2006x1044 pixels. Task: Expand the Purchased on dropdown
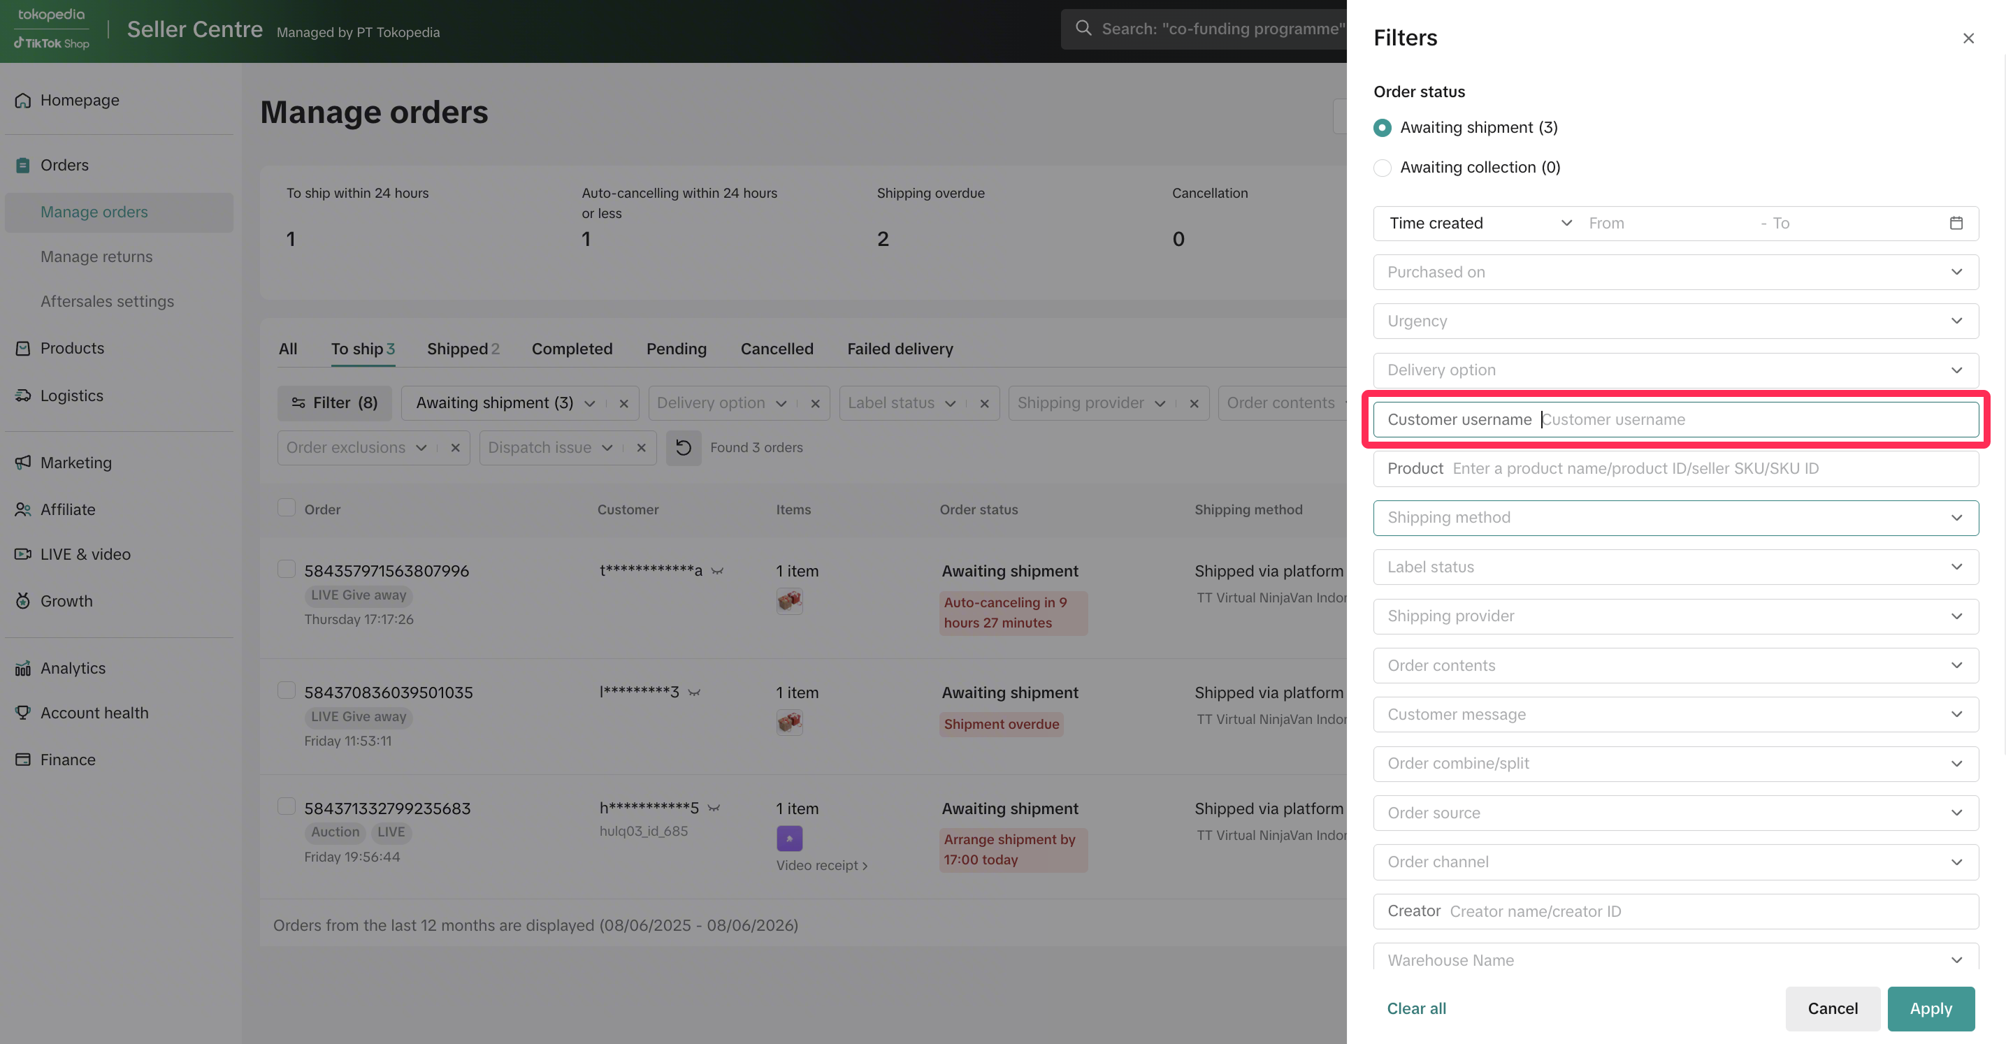pos(1676,273)
